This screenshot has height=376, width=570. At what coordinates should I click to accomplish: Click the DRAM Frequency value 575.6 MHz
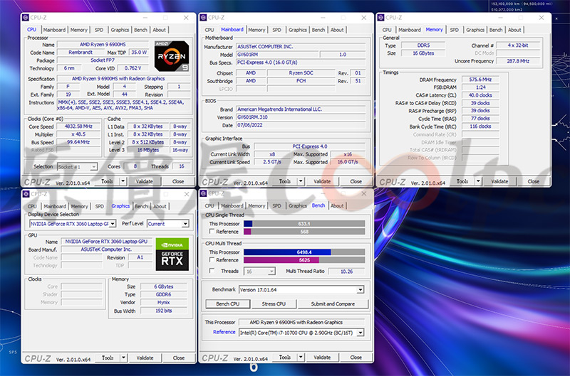click(x=480, y=80)
